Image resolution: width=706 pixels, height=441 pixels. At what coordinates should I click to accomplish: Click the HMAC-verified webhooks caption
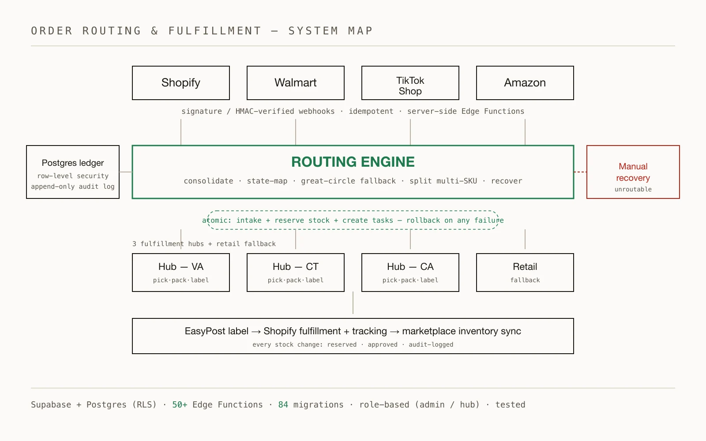(353, 111)
